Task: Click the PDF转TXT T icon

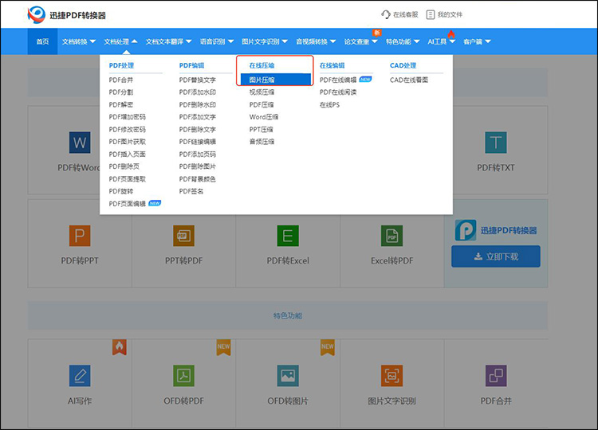Action: [495, 143]
